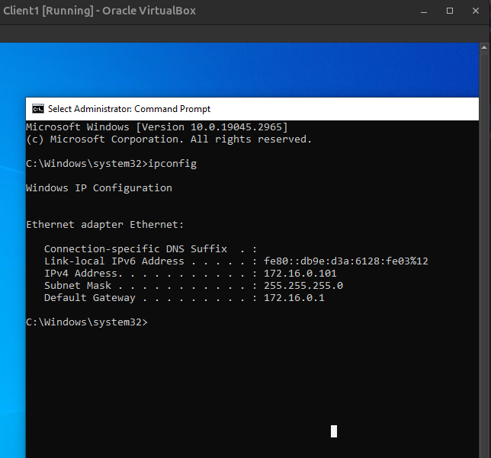Click the Client1 [Running] VirtualBox title text
This screenshot has width=491, height=458.
click(x=100, y=11)
